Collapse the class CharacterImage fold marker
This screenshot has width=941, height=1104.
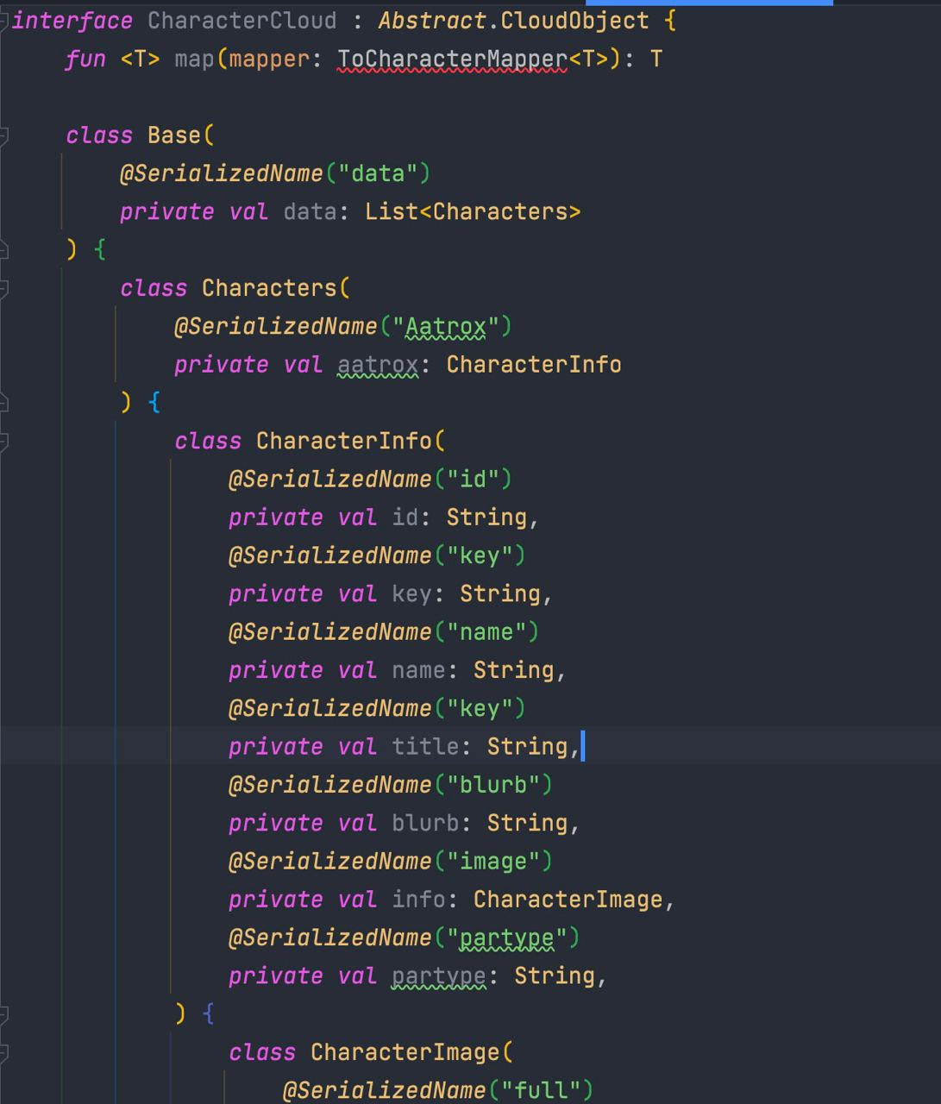(x=3, y=1052)
